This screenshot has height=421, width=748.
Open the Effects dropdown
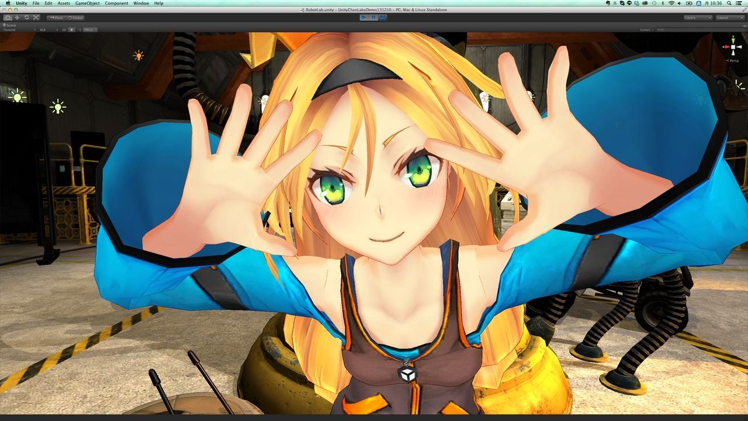click(90, 29)
